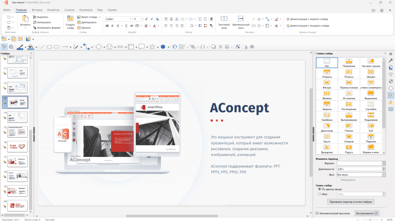
Task: Open the Файл menu
Action: pos(7,10)
